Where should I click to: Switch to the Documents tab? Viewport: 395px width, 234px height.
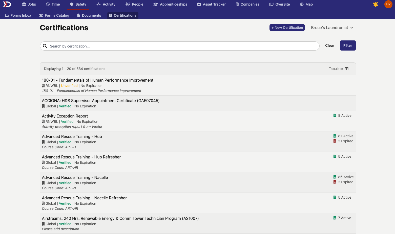[89, 15]
